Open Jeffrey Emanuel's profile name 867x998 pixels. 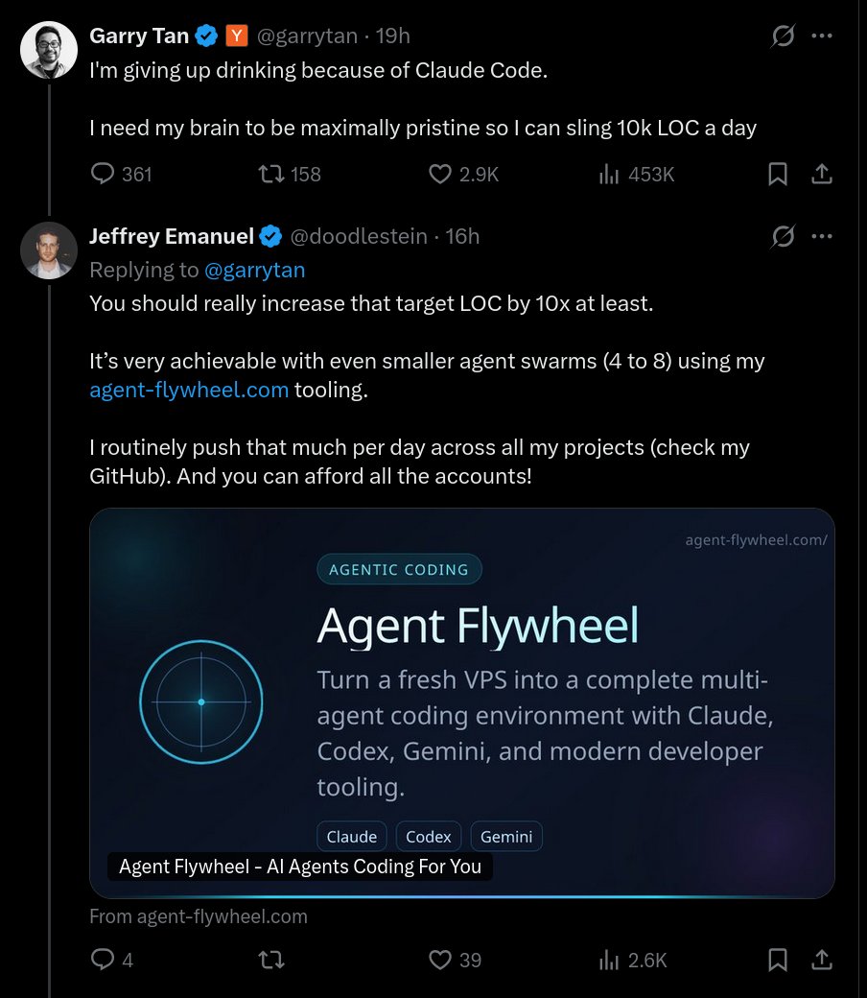(172, 236)
